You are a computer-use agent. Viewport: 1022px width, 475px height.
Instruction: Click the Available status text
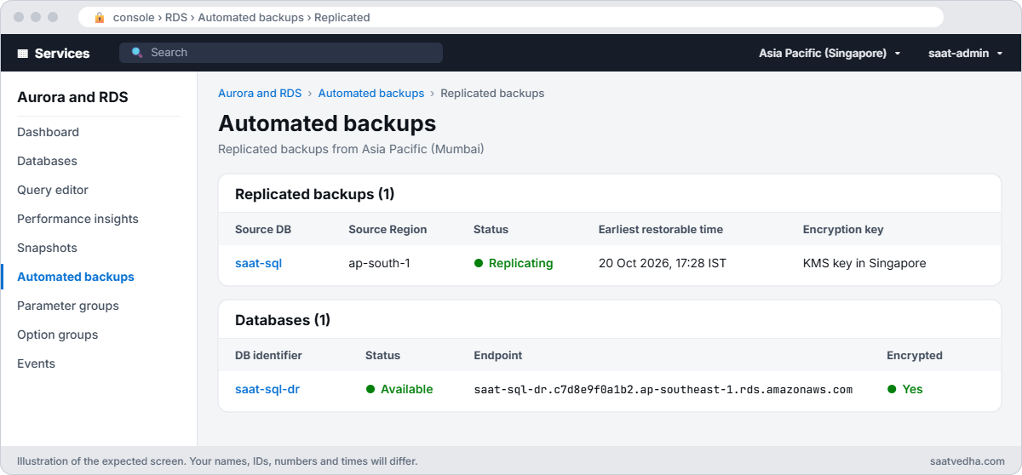tap(406, 389)
